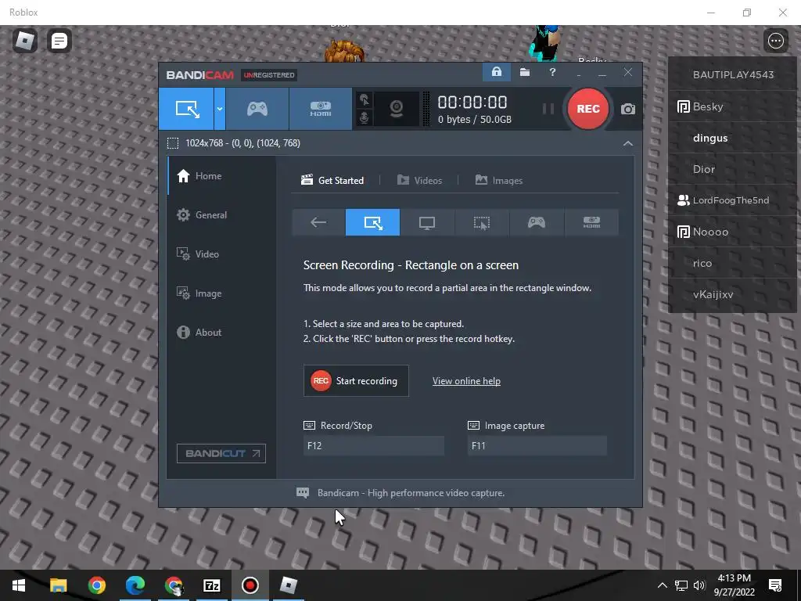Select player LordFoogThe5nd in list
This screenshot has width=801, height=601.
click(x=733, y=200)
